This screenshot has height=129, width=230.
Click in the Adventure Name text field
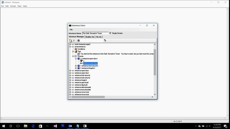point(95,33)
